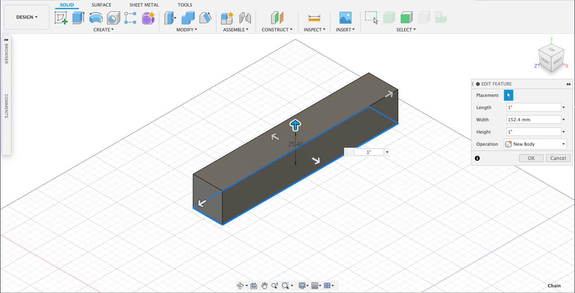Choose the Combine bodies tool
This screenshot has width=575, height=293.
(x=188, y=17)
